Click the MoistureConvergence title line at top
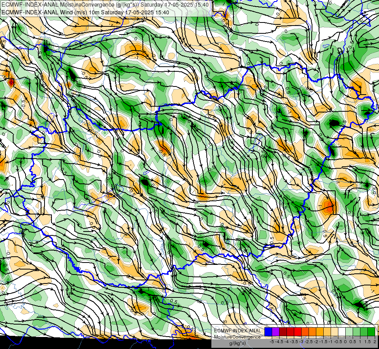The width and height of the screenshot is (379, 349). tap(105, 5)
